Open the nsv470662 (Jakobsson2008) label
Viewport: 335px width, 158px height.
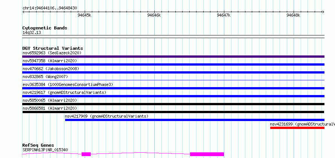click(x=51, y=69)
